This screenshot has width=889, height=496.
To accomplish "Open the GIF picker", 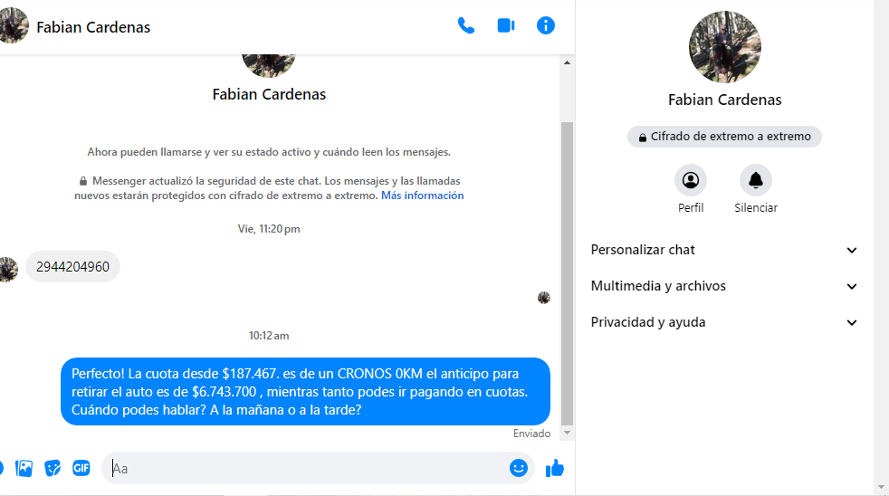I will [x=81, y=468].
